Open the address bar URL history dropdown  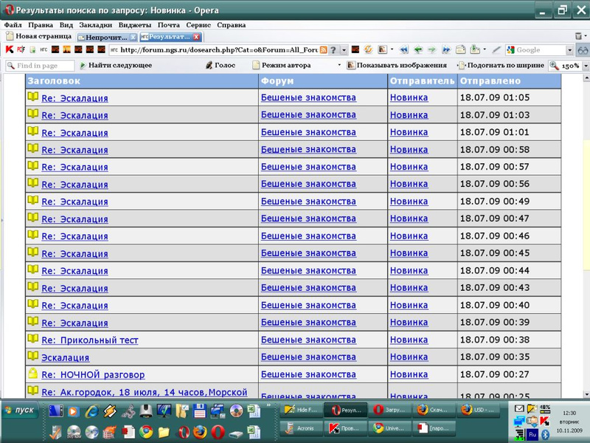344,50
